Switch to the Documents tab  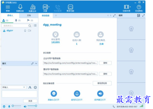pos(29,15)
